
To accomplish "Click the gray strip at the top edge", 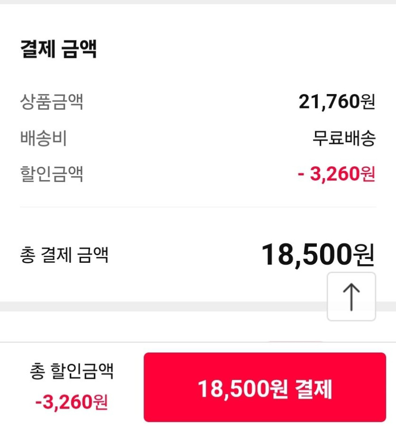I will point(198,2).
